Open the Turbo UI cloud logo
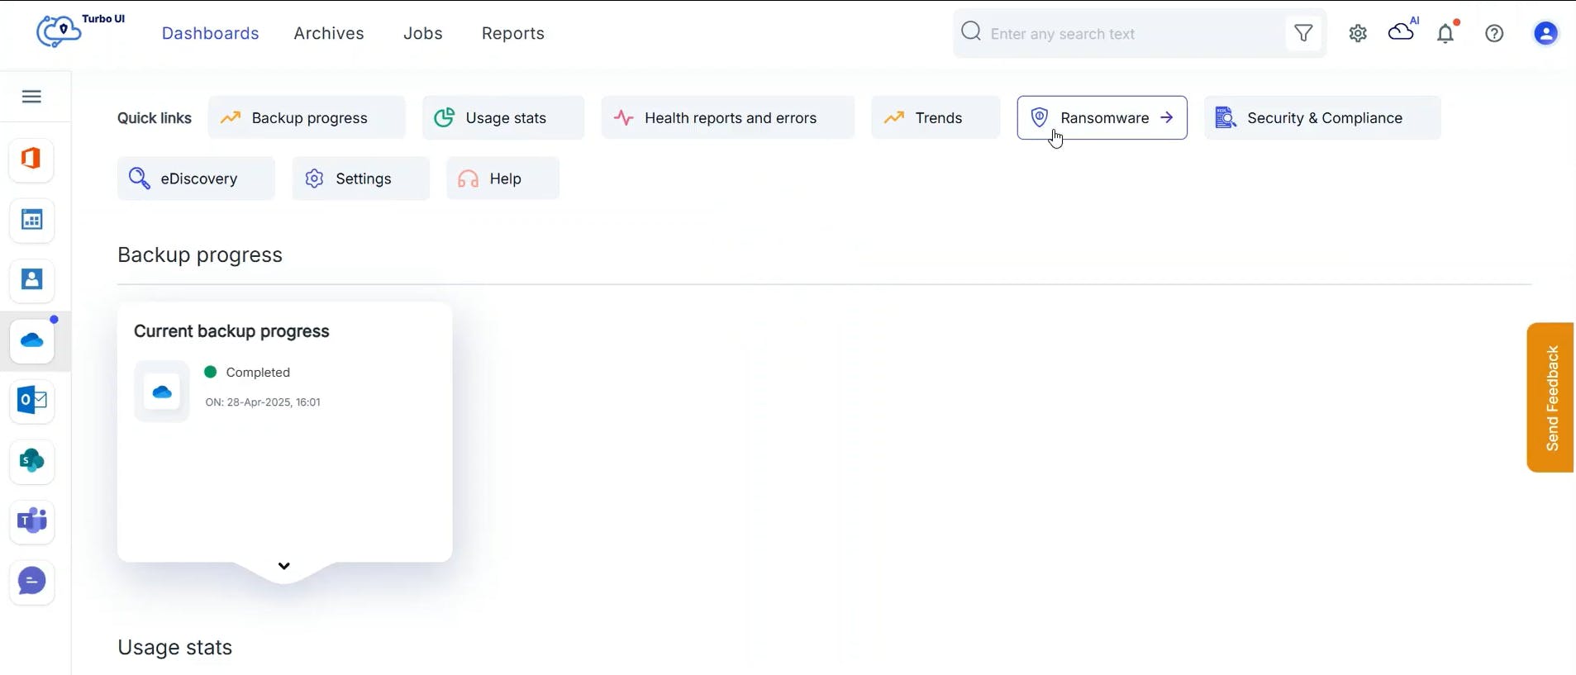This screenshot has width=1576, height=675. (59, 31)
